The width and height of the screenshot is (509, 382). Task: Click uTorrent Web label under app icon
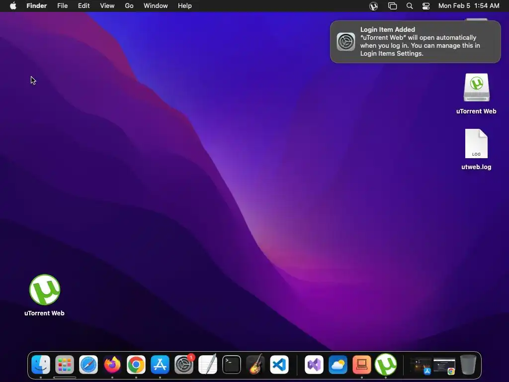tap(44, 313)
